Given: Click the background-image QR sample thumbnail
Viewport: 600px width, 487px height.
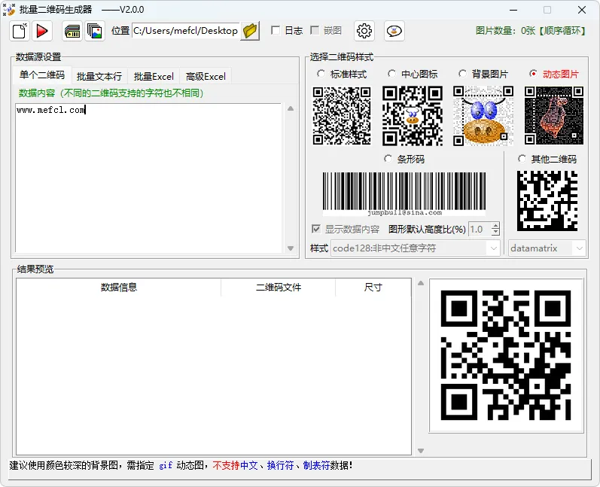Looking at the screenshot, I should coord(483,116).
